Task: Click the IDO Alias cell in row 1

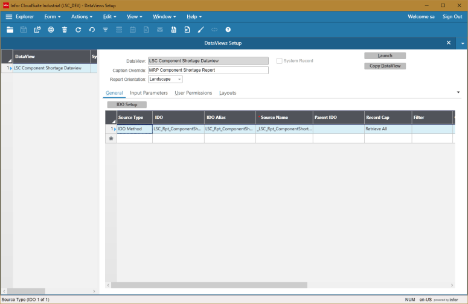Action: (x=230, y=129)
